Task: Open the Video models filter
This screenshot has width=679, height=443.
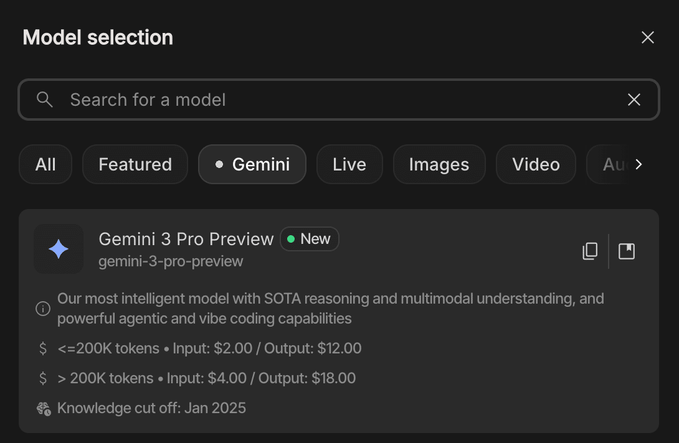Action: click(x=536, y=164)
